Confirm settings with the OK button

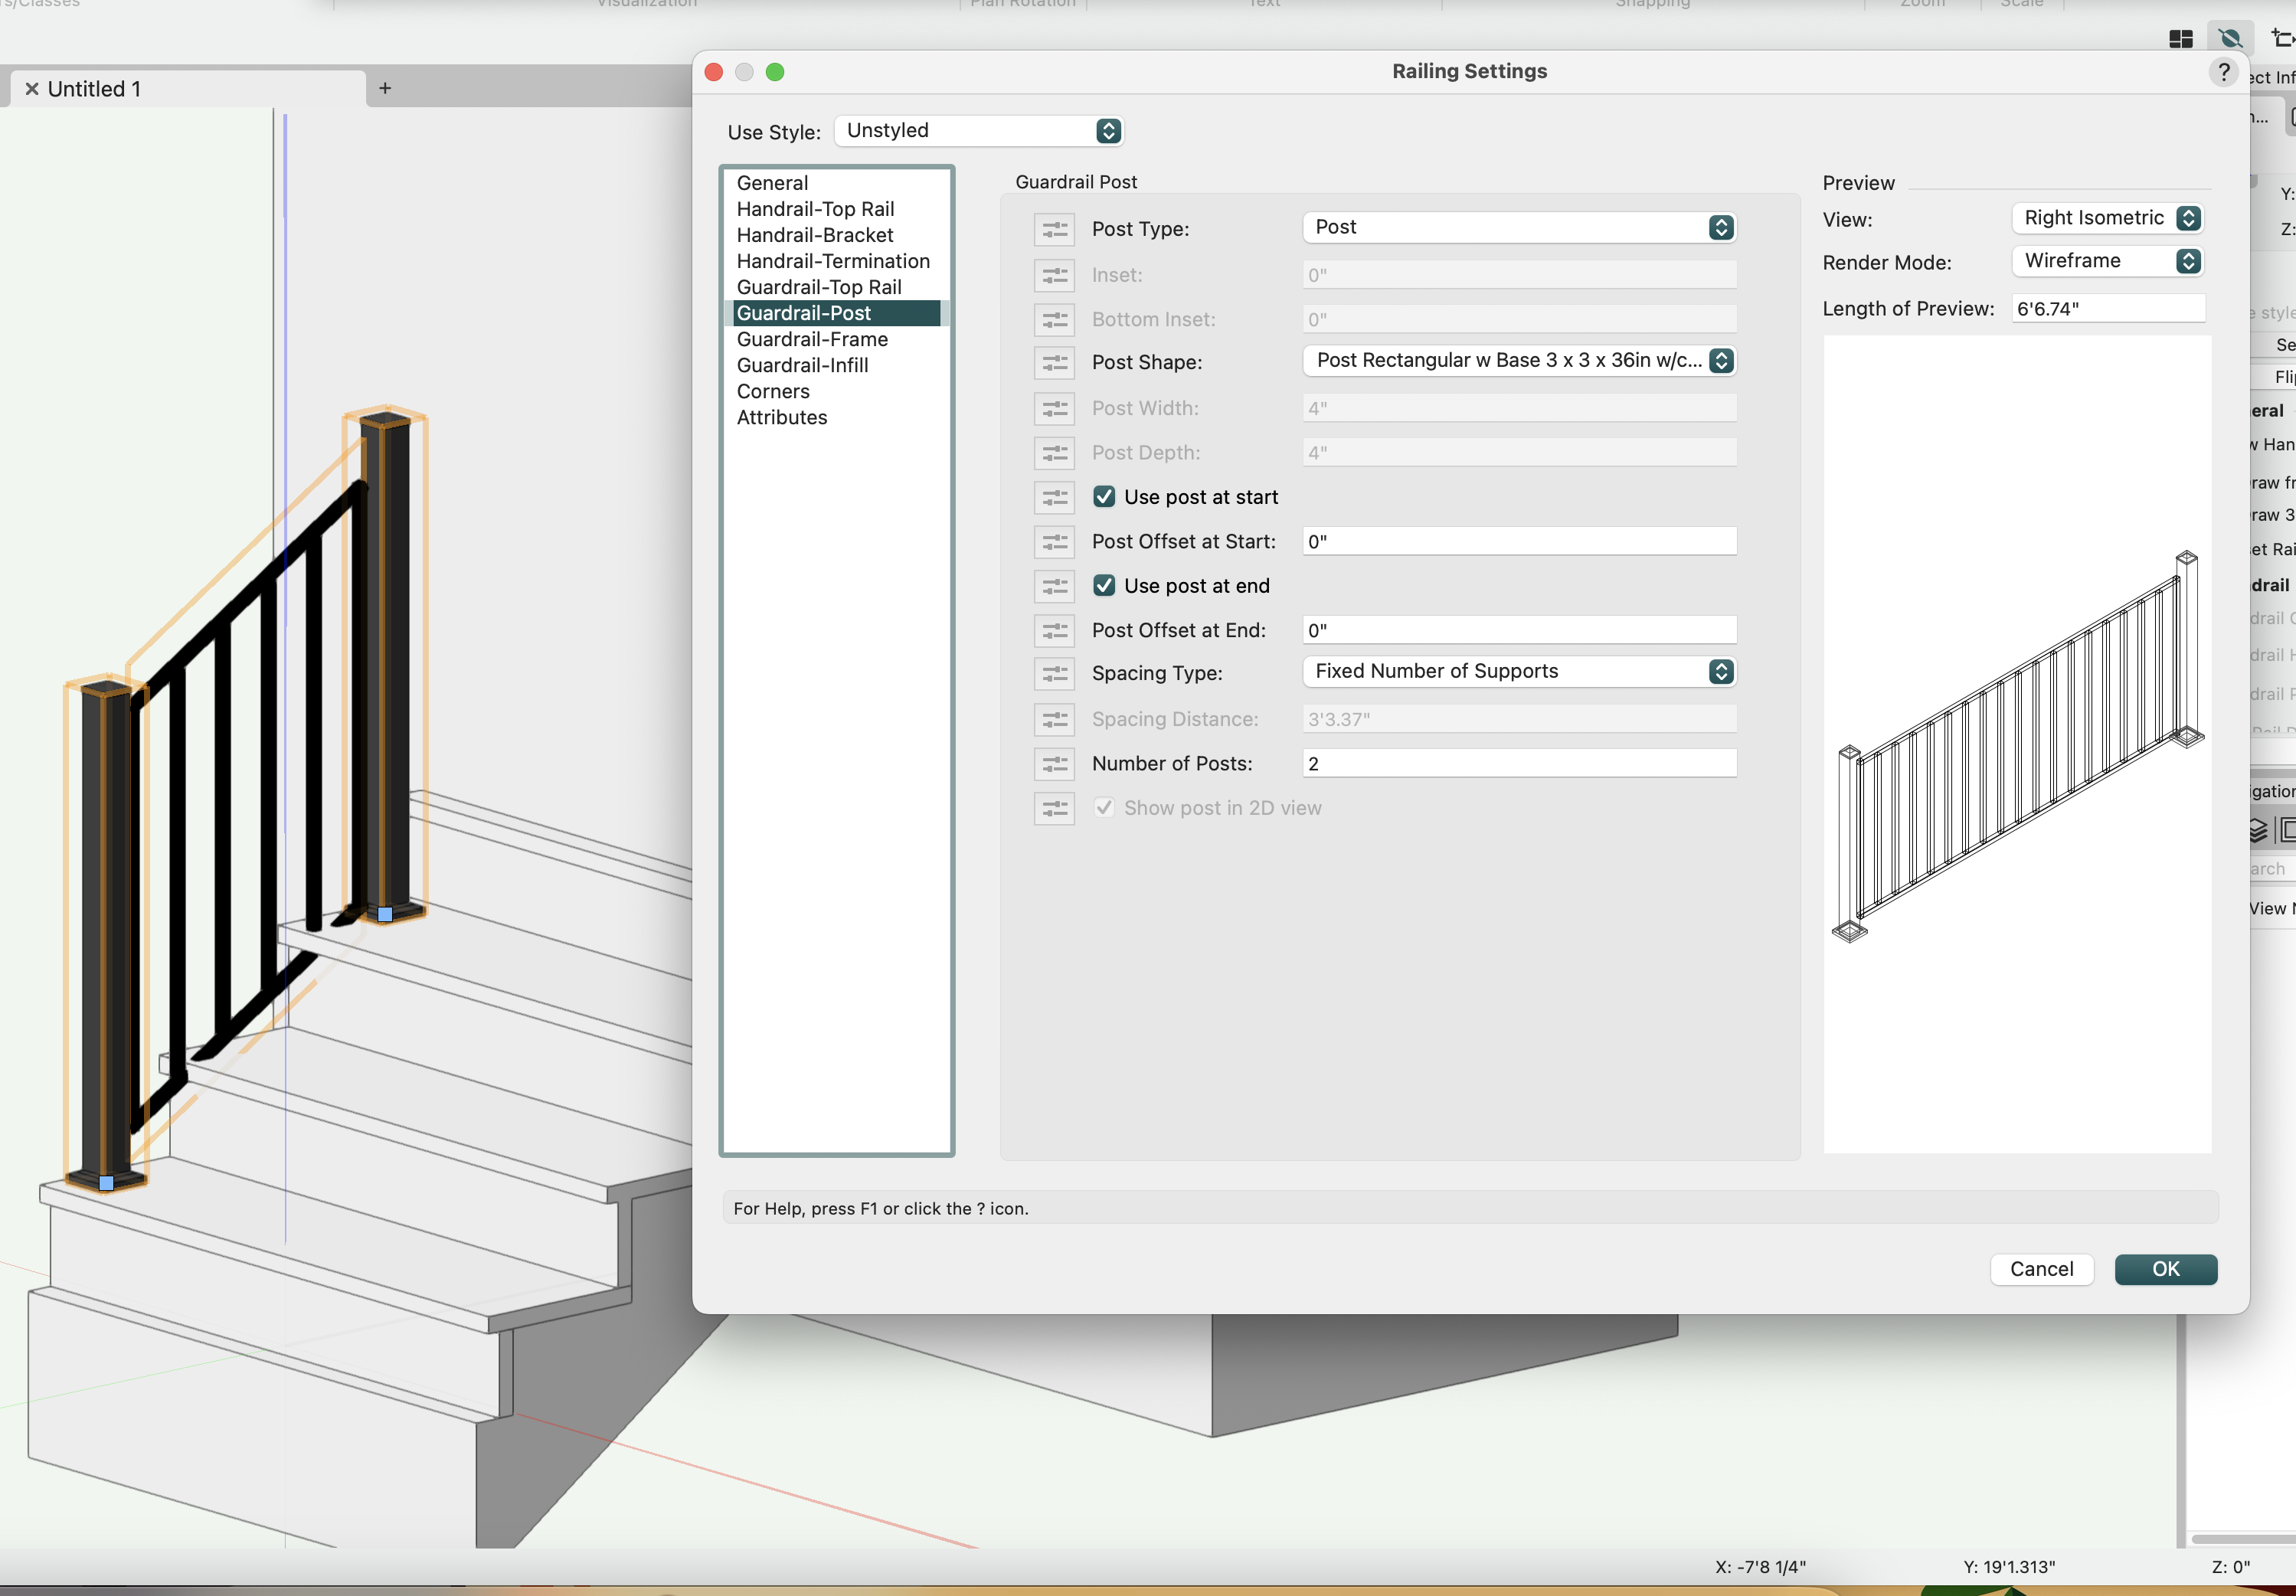pyautogui.click(x=2165, y=1268)
